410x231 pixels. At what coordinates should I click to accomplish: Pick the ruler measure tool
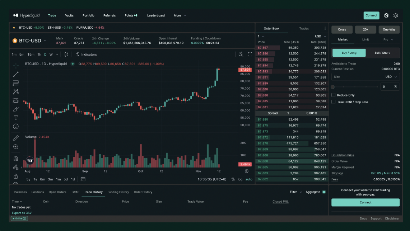pos(16,138)
